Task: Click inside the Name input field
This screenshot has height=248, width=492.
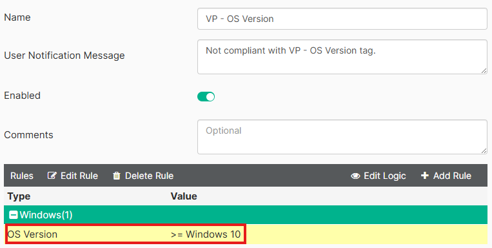Action: point(342,19)
